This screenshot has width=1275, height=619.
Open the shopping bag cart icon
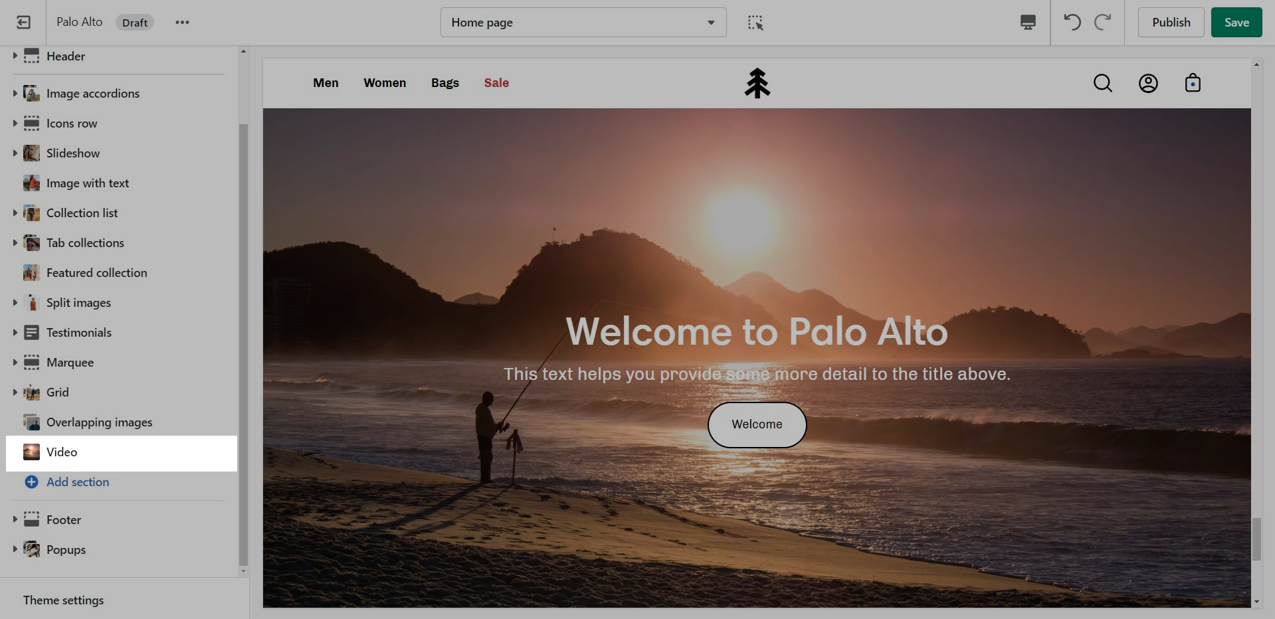pyautogui.click(x=1193, y=83)
